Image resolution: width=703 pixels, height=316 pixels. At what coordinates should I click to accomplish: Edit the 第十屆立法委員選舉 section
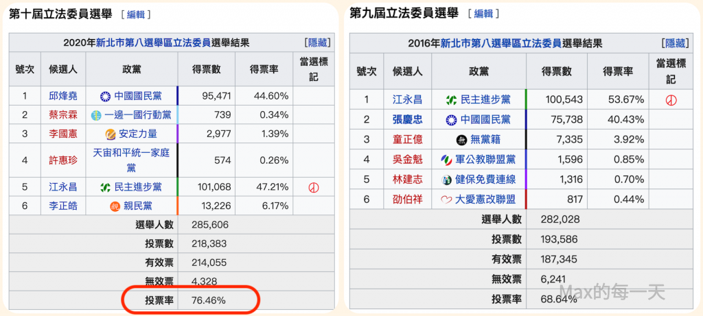(135, 14)
